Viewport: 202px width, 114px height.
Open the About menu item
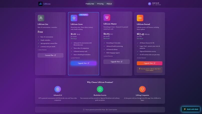click(109, 4)
